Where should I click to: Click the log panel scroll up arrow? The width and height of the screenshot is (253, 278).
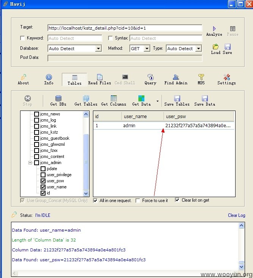point(242,226)
